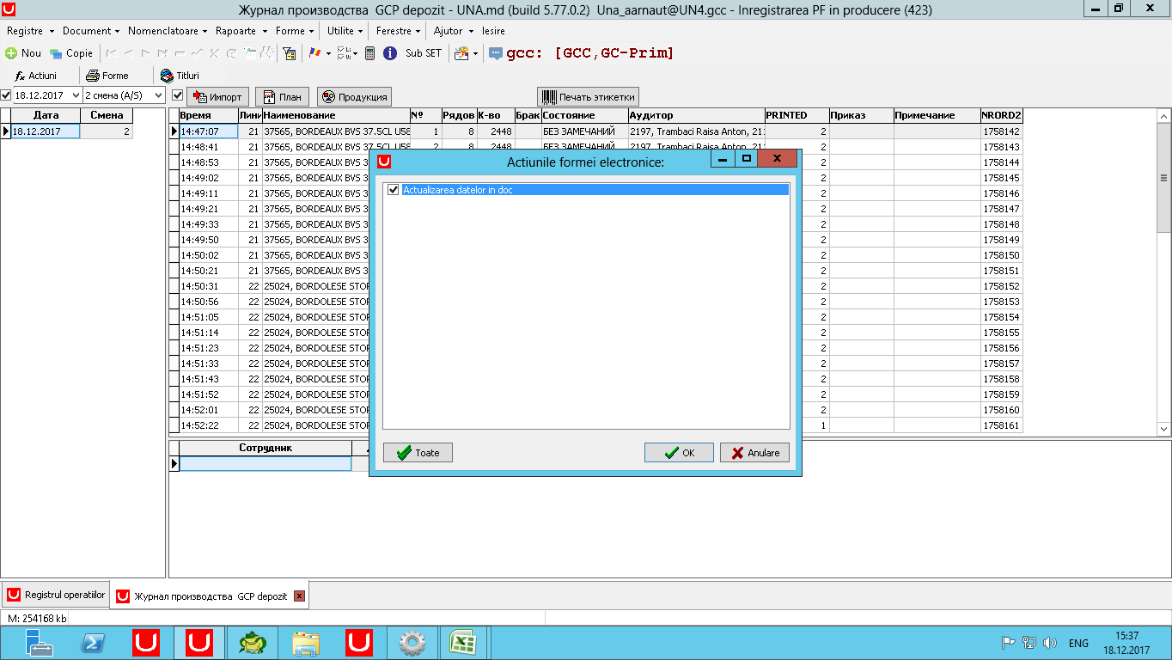Click the План button
Viewport: 1172px width, 660px height.
coord(282,97)
